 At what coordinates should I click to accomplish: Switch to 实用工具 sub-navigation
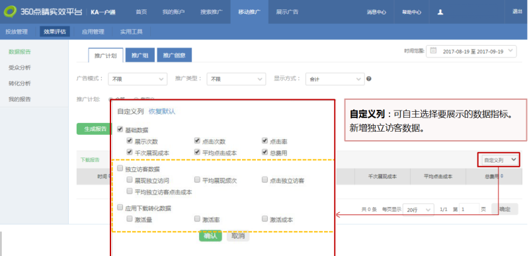(131, 32)
